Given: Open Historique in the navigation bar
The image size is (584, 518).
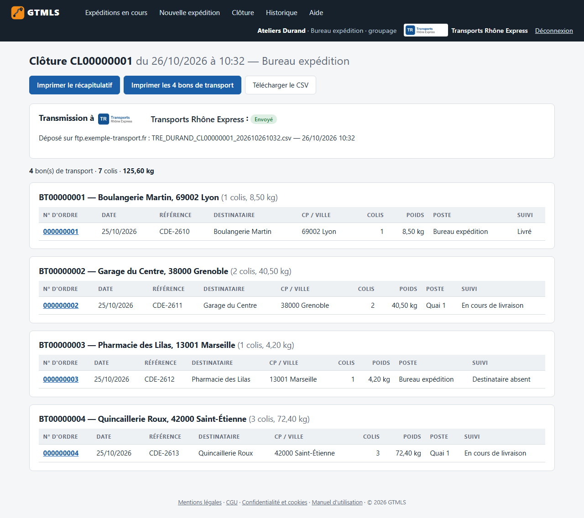Looking at the screenshot, I should point(282,13).
